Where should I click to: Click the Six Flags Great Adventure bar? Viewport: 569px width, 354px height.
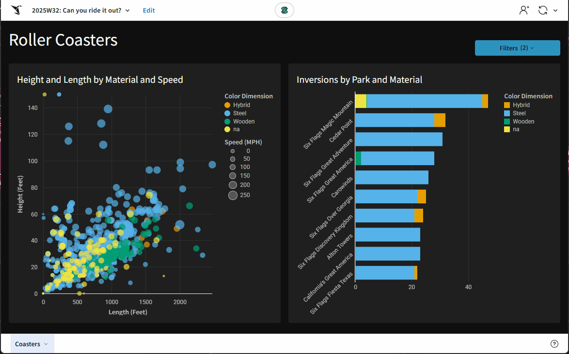(x=398, y=139)
